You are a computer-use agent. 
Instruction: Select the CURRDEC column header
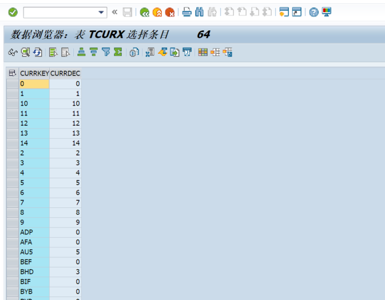[x=65, y=73]
